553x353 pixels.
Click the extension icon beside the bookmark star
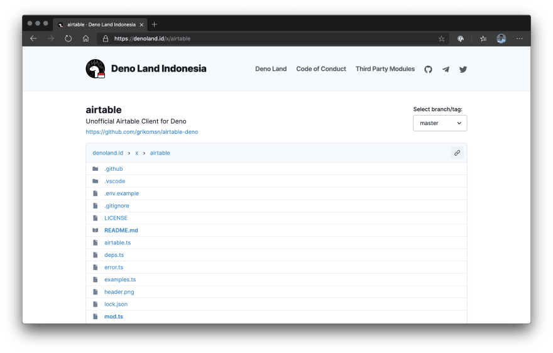point(461,39)
